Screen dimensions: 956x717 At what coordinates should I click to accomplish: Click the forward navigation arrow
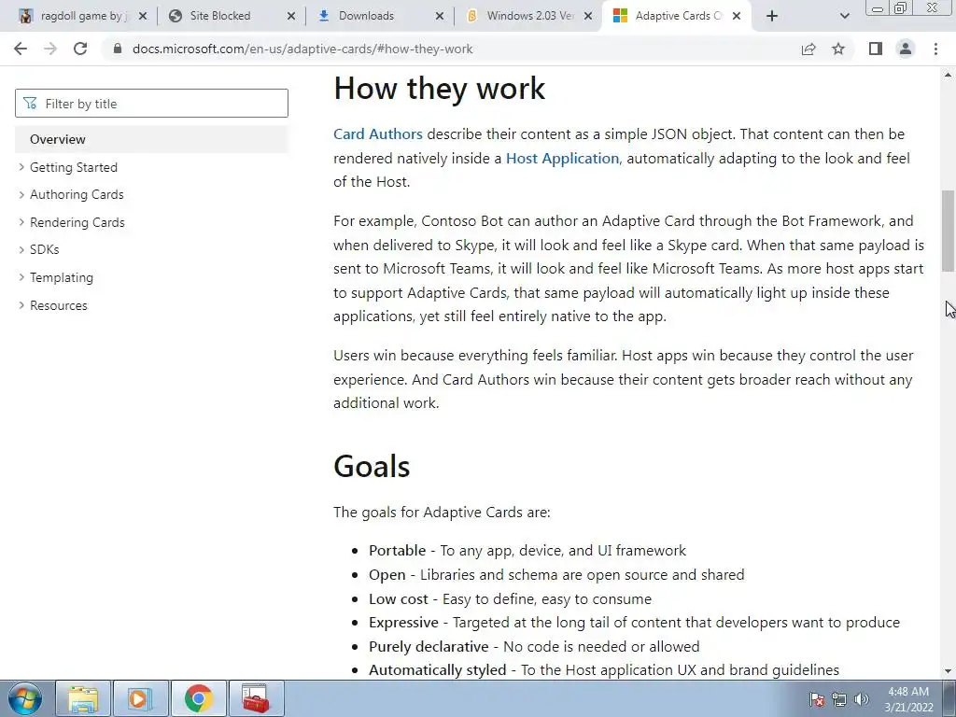tap(50, 49)
